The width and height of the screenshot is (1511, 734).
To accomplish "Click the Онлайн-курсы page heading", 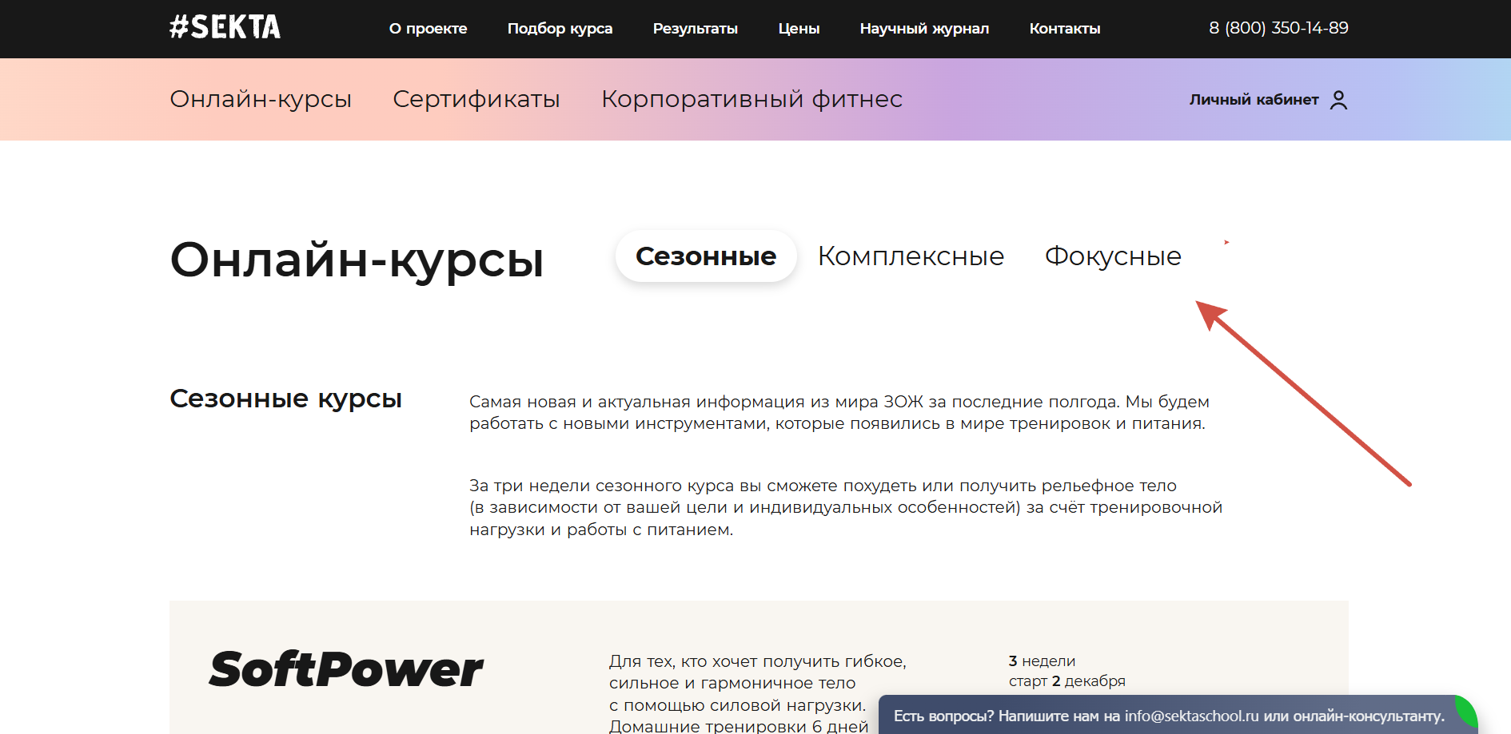I will pos(357,260).
